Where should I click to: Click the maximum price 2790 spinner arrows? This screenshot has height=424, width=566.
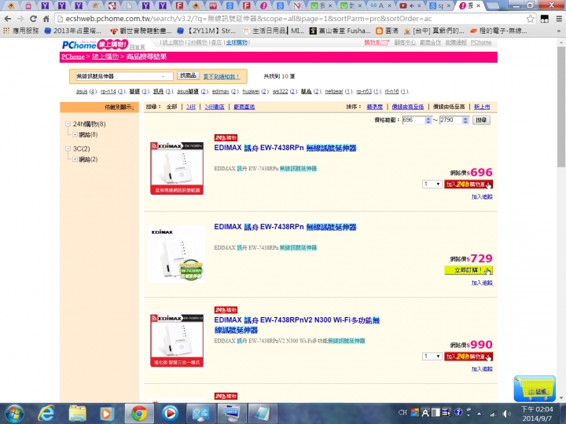coord(465,120)
